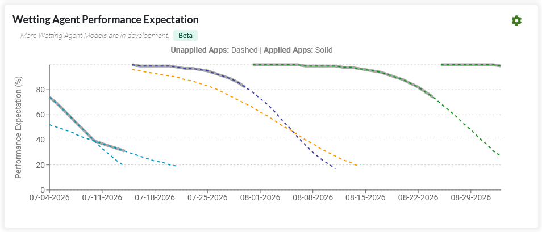Select the 07-04-2026 date label
This screenshot has width=542, height=232.
point(49,197)
